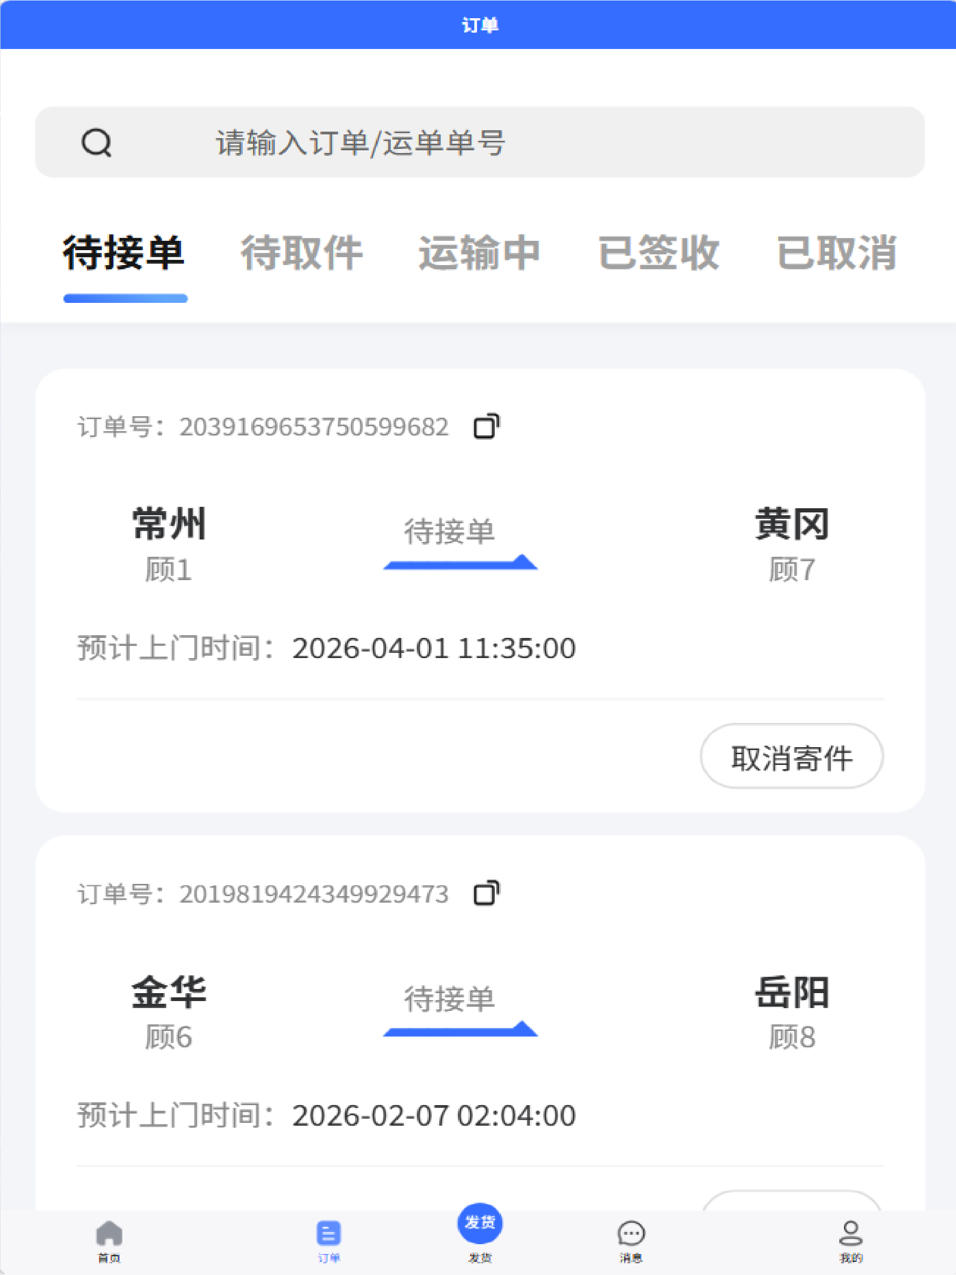Tap the round 发货 button
Screen dimensions: 956x1275
[x=480, y=1223]
